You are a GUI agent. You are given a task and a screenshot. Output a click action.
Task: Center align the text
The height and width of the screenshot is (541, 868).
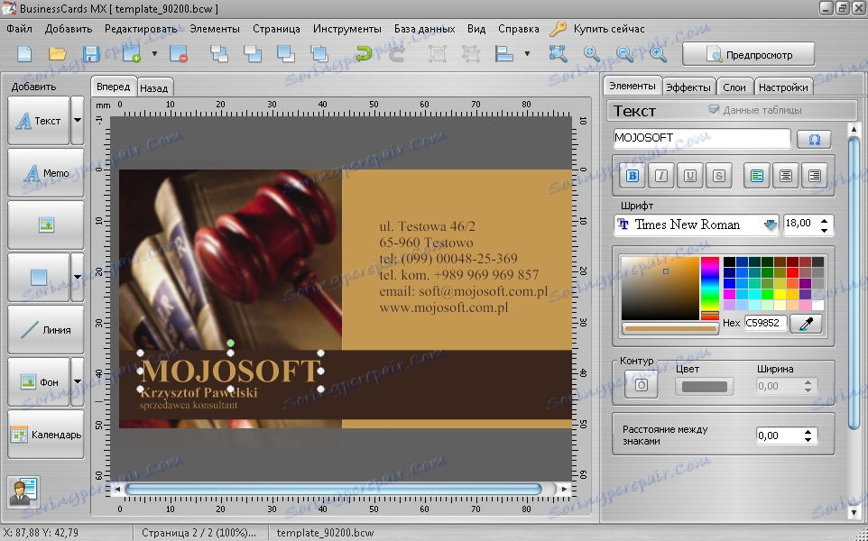pyautogui.click(x=786, y=176)
